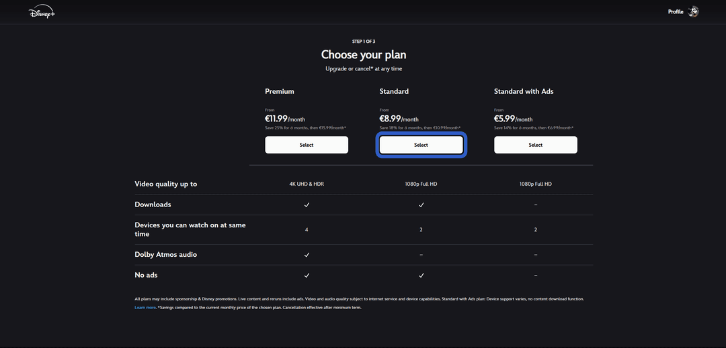This screenshot has height=348, width=726.
Task: Click the Standard plan heading
Action: (x=394, y=91)
